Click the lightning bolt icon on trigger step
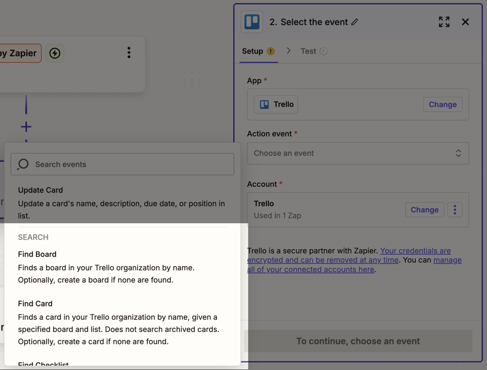The image size is (487, 370). [x=55, y=53]
